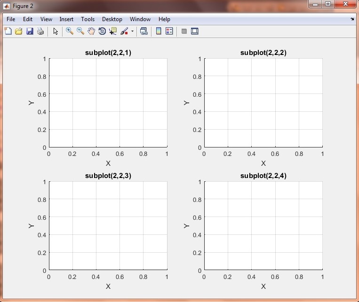Viewport: 359px width, 302px height.
Task: Click inside the subplot(2,2,3) axes area
Action: [x=108, y=225]
